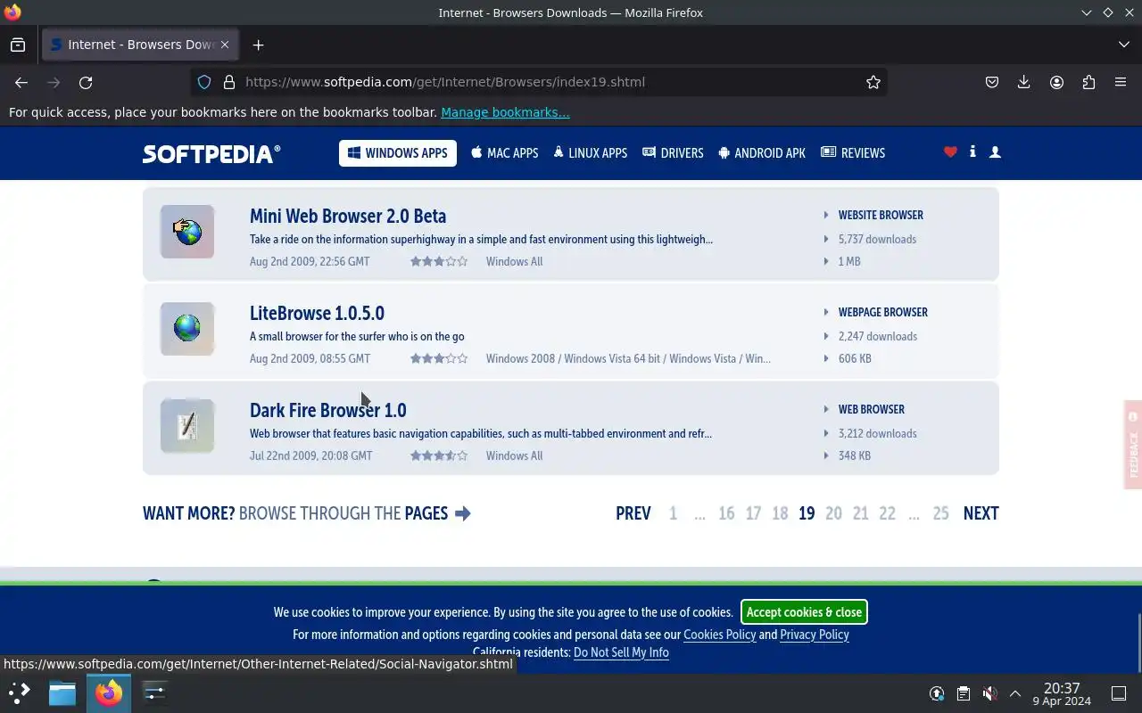1142x713 pixels.
Task: Open LiteBrowse 1.0.5.0 title link
Action: tap(317, 313)
